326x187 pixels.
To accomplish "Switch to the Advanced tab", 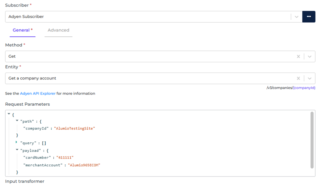I will pos(58,30).
